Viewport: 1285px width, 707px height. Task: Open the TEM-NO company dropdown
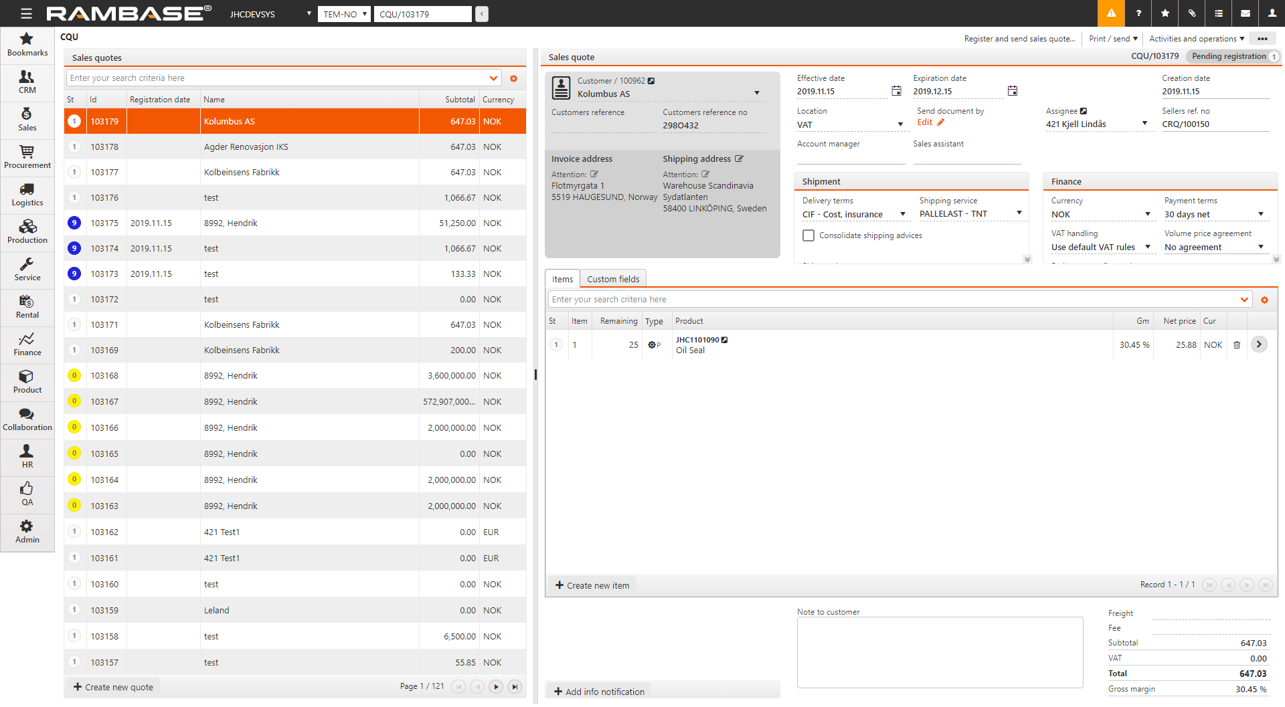(x=344, y=14)
